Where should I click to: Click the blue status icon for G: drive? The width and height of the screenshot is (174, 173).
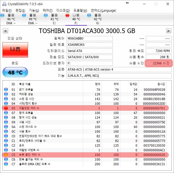pos(89,15)
